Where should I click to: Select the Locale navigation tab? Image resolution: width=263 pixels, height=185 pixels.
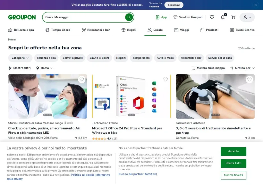[x=155, y=30]
